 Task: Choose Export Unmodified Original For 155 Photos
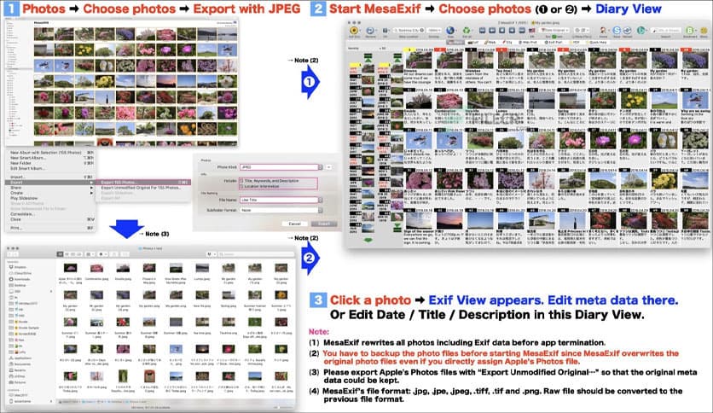tap(143, 188)
